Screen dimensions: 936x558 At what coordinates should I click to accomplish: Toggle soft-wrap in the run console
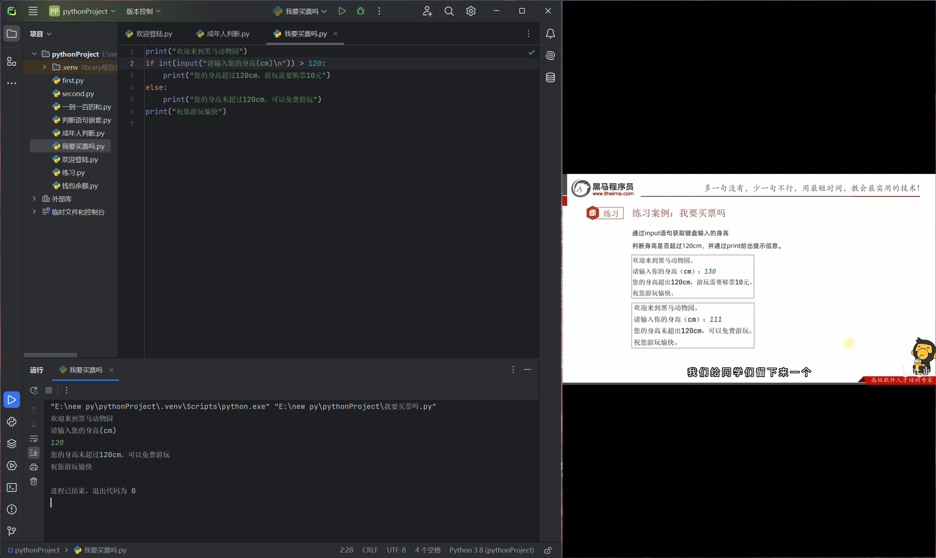34,439
